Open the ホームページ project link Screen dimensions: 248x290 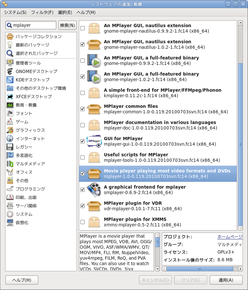[x=230, y=237]
